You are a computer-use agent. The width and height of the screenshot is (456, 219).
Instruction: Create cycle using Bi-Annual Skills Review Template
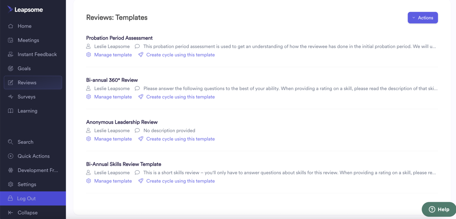(x=181, y=181)
